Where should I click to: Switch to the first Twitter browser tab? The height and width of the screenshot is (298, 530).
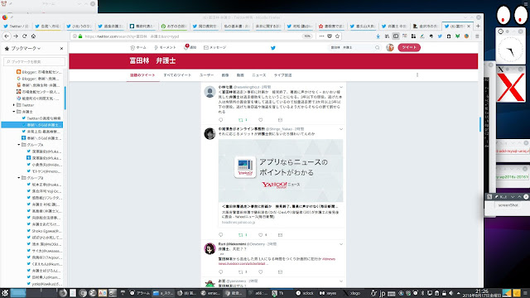pos(16,26)
